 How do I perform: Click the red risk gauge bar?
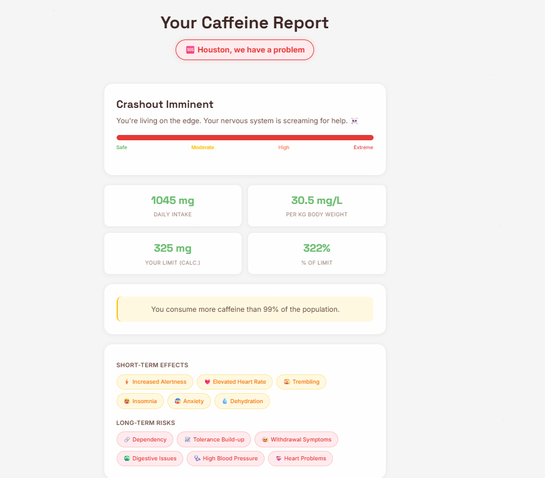click(x=245, y=137)
